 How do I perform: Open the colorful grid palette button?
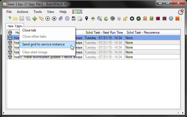tap(77, 12)
